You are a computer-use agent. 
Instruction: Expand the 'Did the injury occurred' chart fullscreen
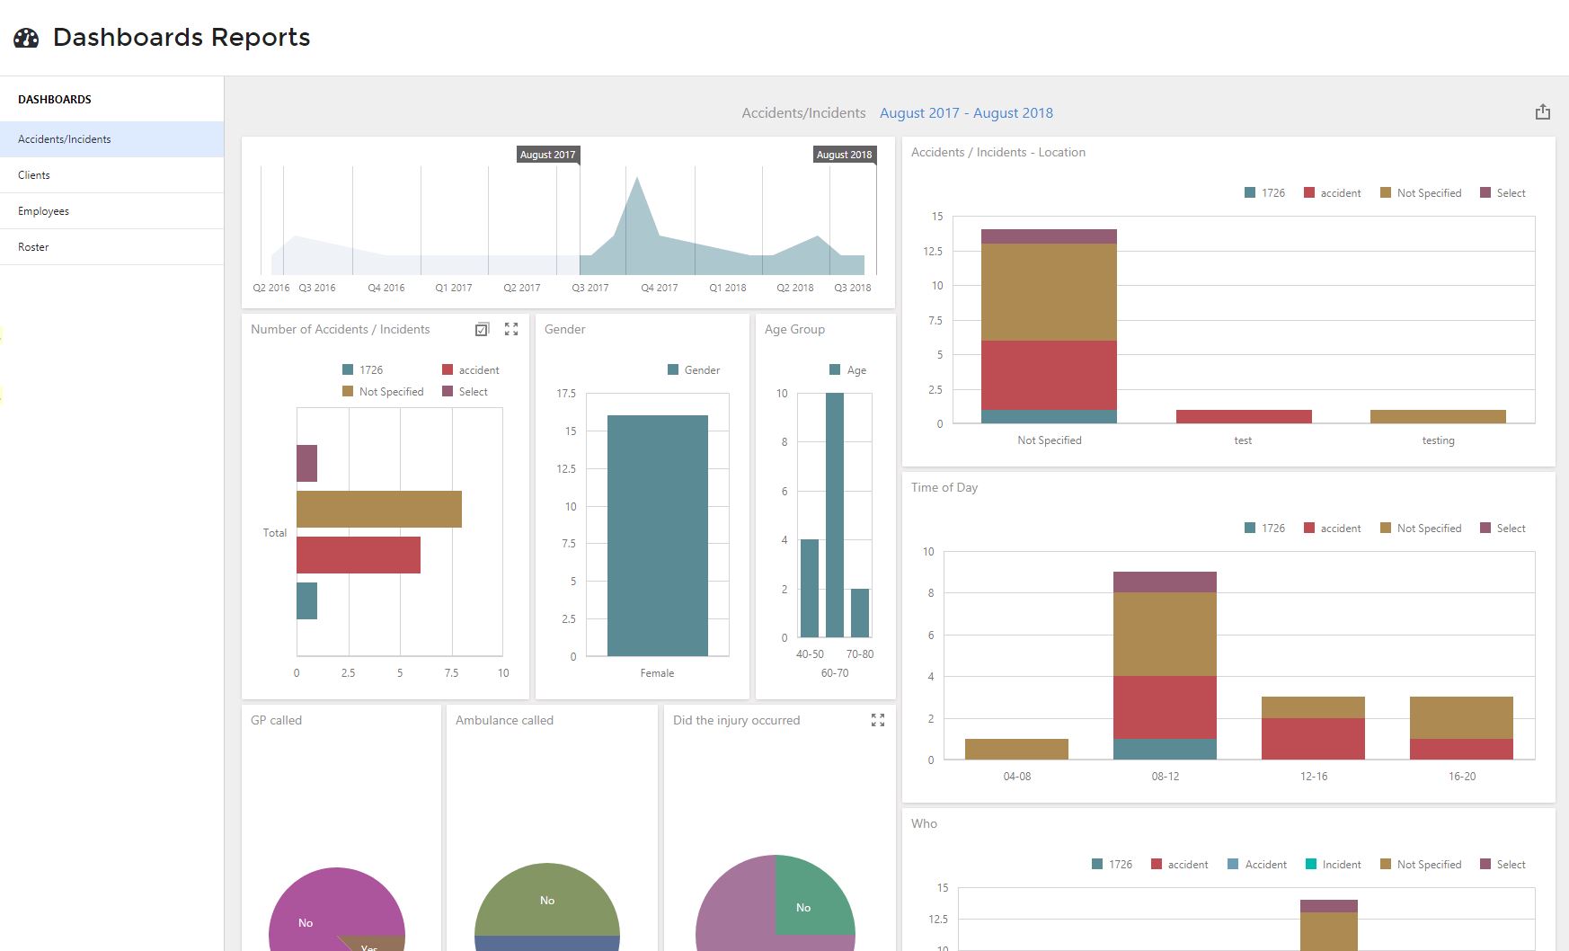[x=878, y=720]
